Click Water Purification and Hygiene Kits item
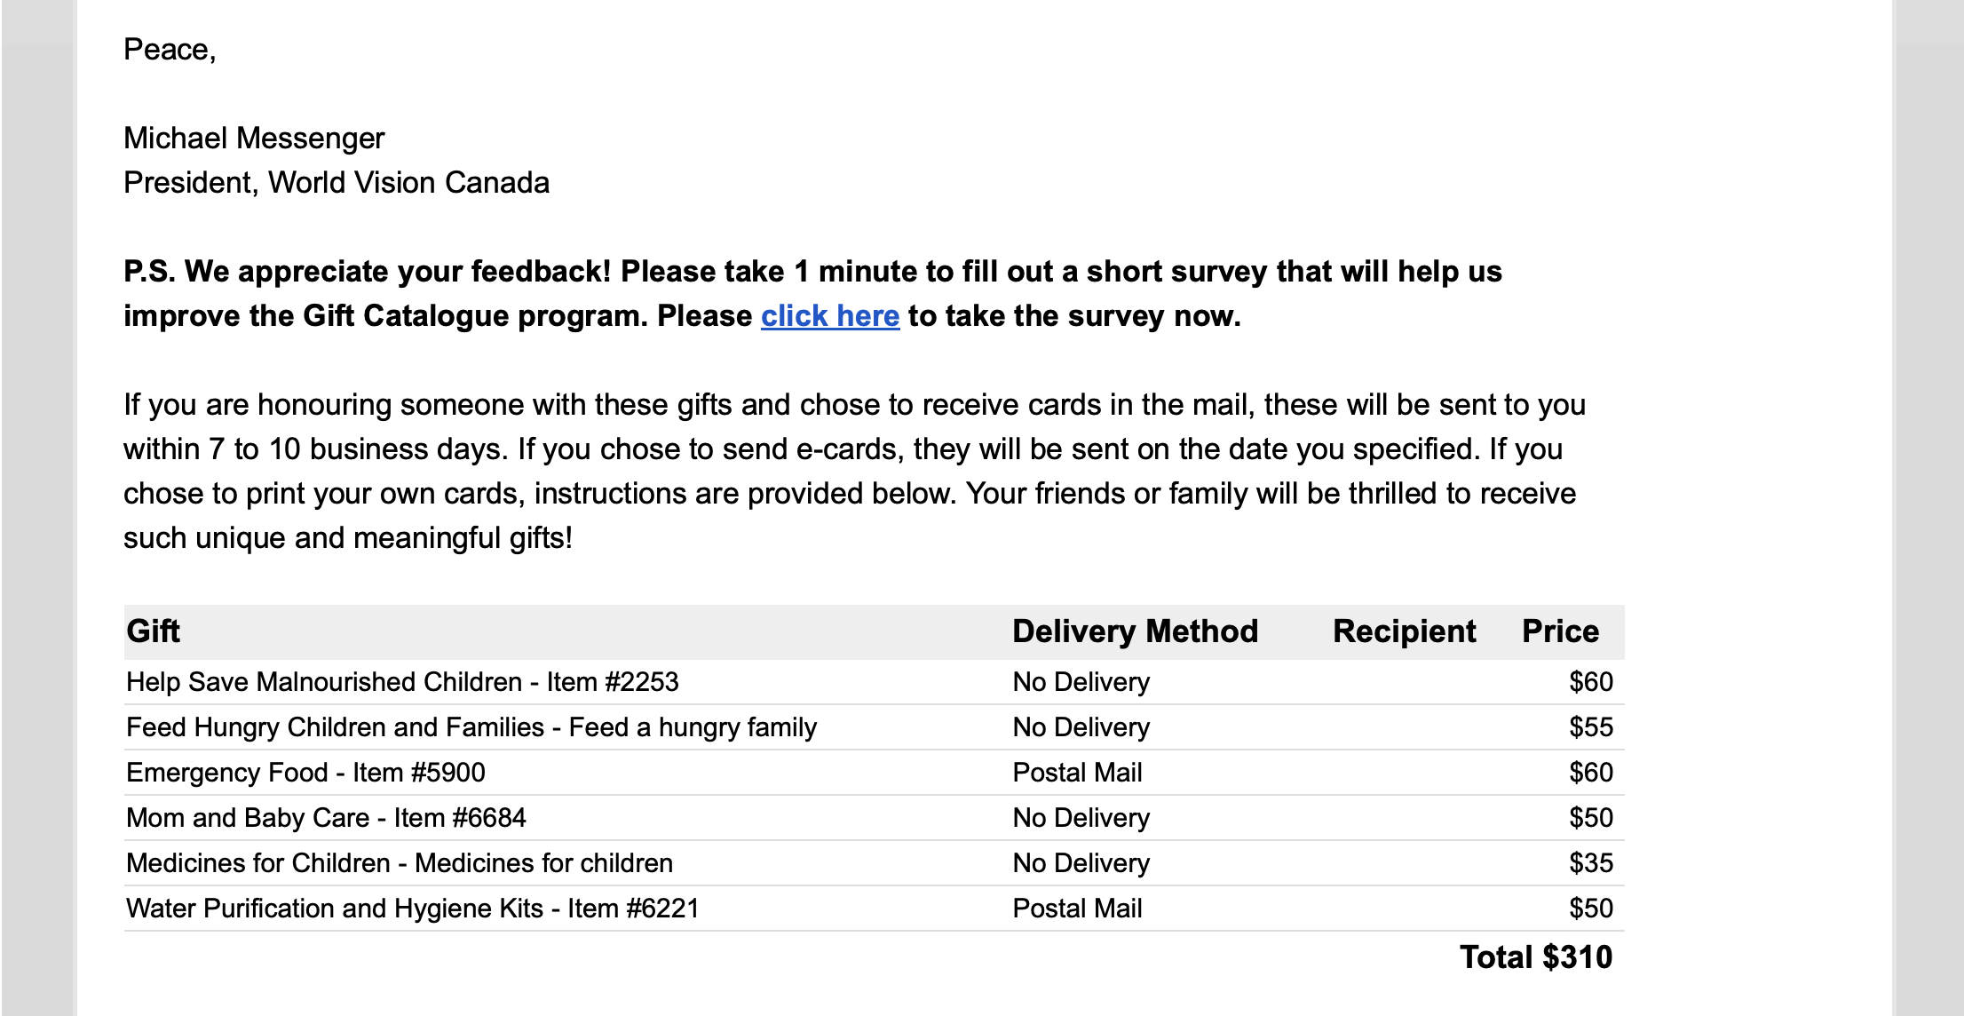Image resolution: width=1964 pixels, height=1016 pixels. (413, 909)
